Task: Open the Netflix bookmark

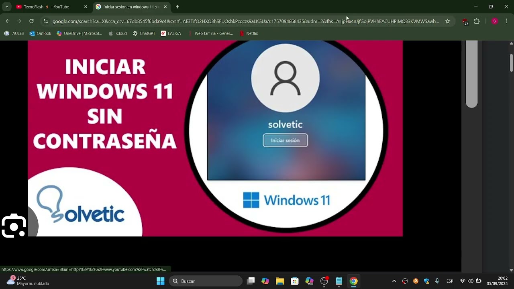Action: [x=249, y=33]
